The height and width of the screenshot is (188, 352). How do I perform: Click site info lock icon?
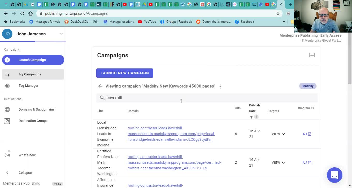(x=41, y=13)
